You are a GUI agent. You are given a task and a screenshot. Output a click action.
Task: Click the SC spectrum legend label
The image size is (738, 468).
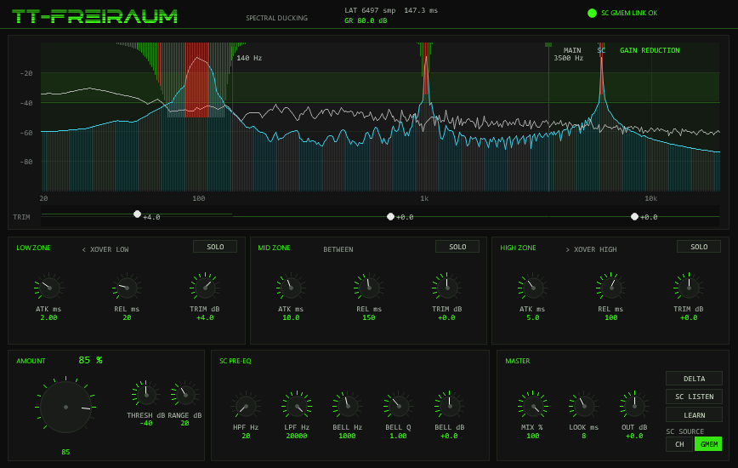tap(601, 50)
